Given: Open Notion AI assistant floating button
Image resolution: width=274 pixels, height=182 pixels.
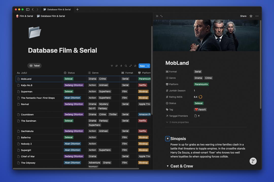Looking at the screenshot, I should 253,161.
